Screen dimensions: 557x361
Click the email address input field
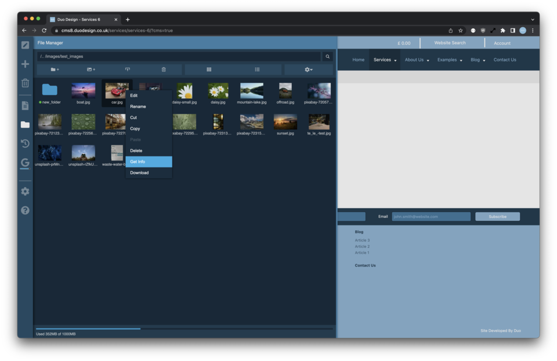pos(431,217)
